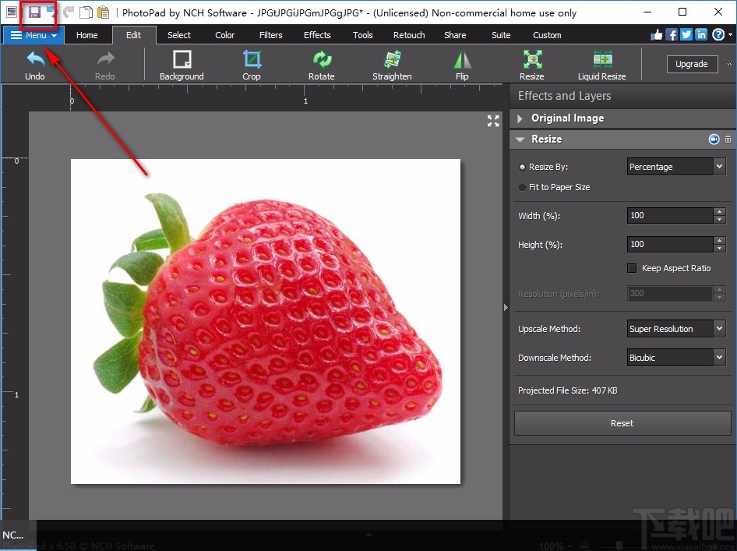Screen dimensions: 737x551
Task: Click the Save icon in title bar
Action: coord(33,12)
